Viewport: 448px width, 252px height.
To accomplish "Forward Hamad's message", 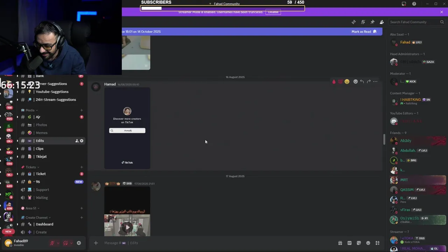I will tap(369, 82).
